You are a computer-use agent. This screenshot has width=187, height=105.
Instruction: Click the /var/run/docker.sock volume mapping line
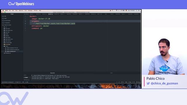point(54,24)
